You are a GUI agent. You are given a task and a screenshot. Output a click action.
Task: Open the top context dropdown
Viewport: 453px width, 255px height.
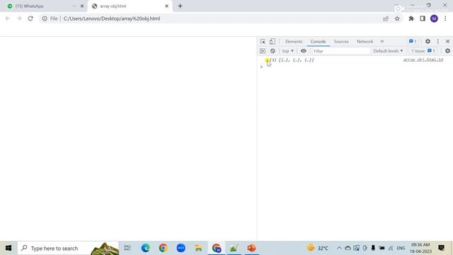point(288,51)
